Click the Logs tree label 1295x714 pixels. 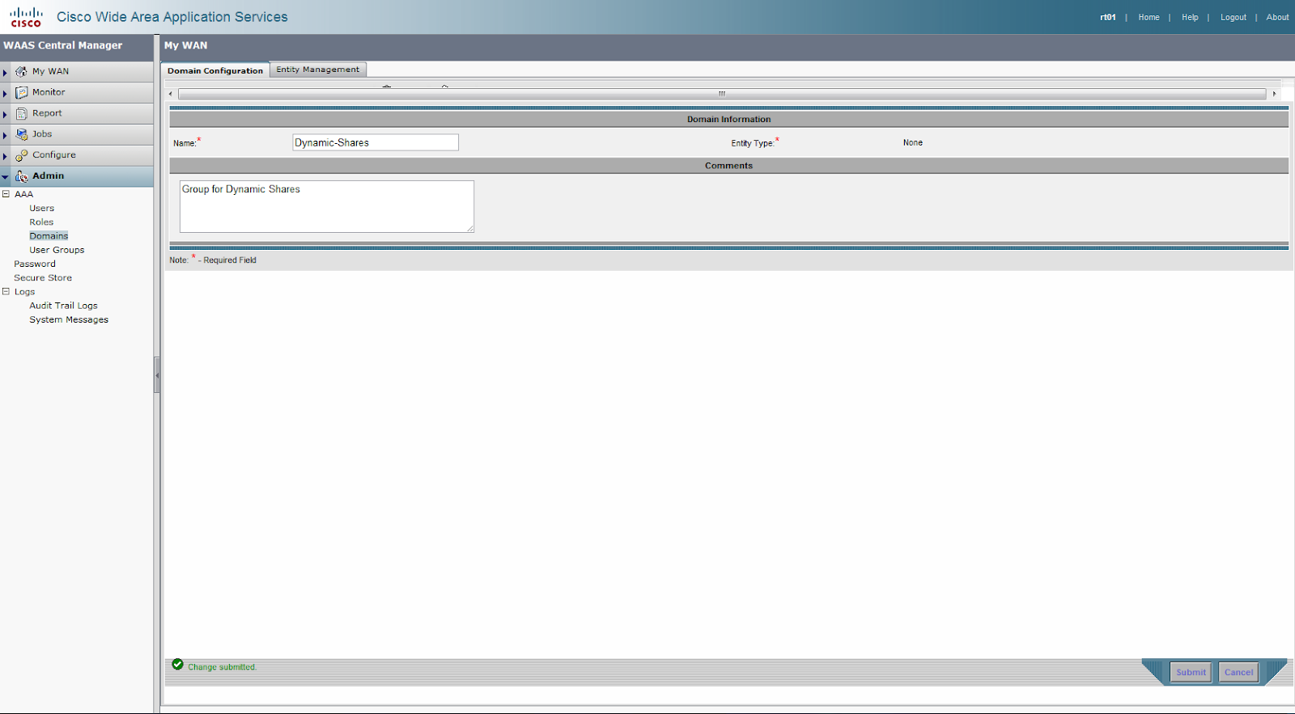click(24, 292)
